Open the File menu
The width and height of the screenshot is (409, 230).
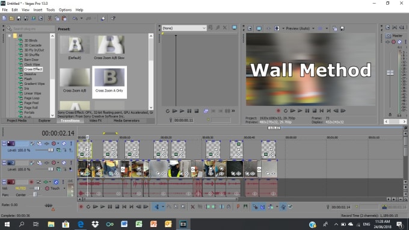[5, 10]
